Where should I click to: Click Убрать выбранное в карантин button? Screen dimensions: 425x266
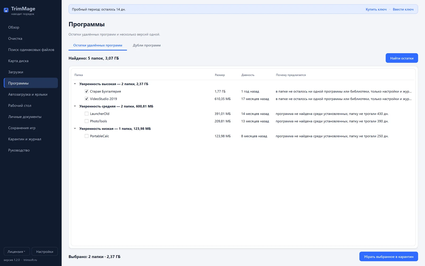tap(389, 256)
